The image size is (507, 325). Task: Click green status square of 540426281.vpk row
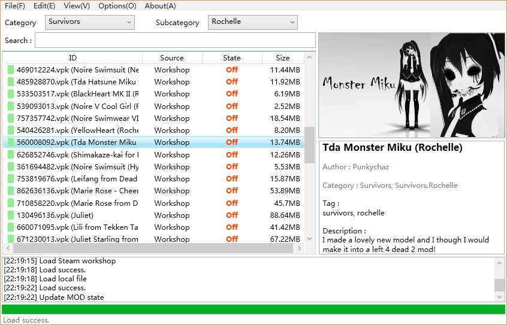(11, 130)
